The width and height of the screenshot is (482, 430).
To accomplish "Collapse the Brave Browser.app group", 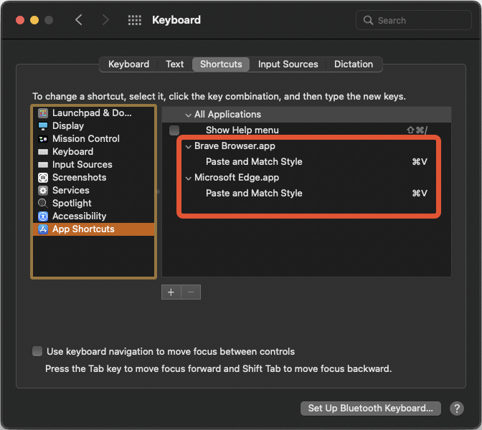I will click(188, 147).
